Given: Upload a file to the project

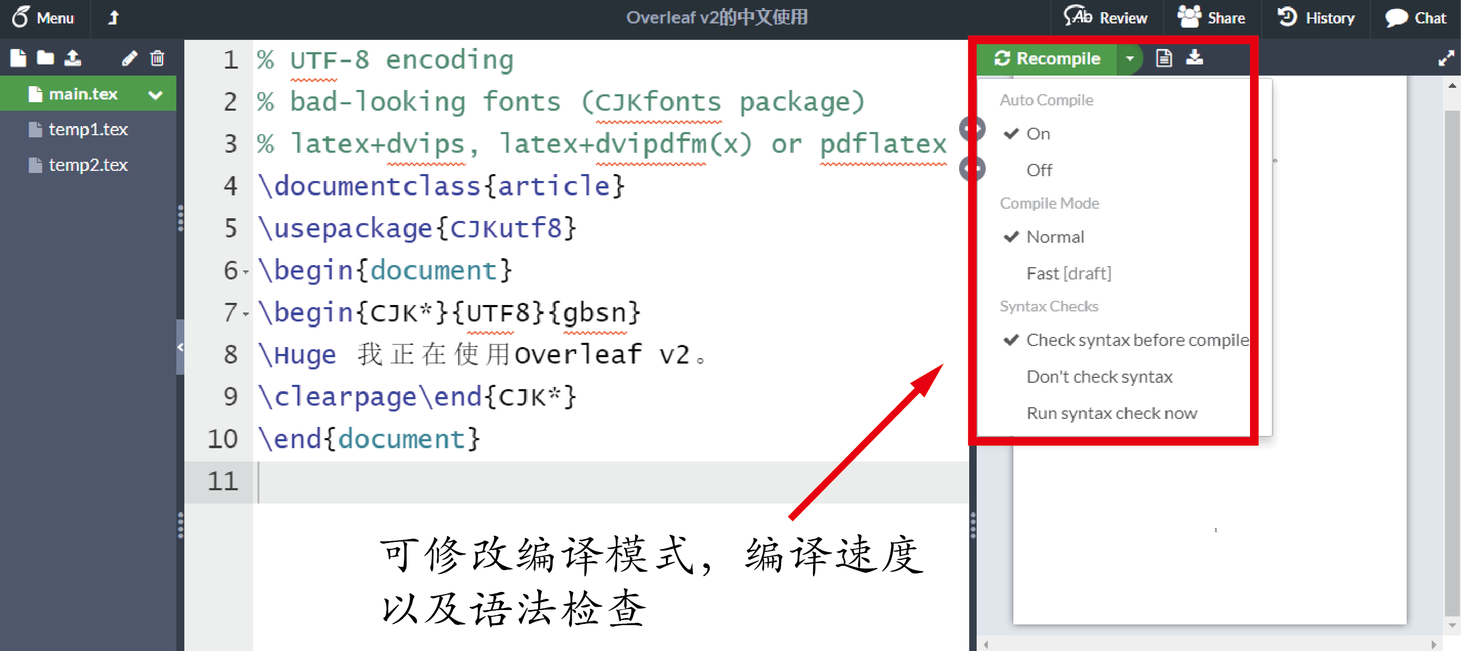Looking at the screenshot, I should coord(72,58).
